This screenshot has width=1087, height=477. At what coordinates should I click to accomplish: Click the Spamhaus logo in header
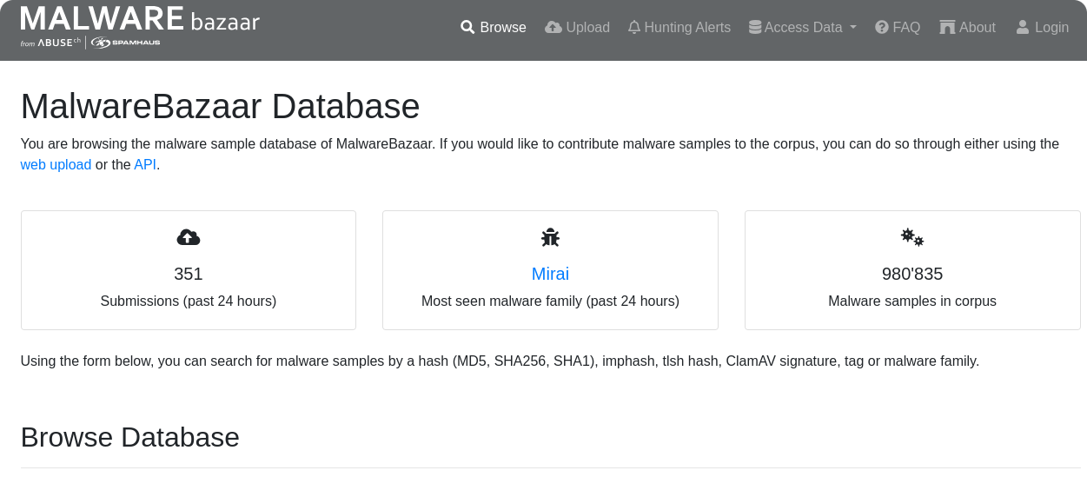pyautogui.click(x=126, y=43)
